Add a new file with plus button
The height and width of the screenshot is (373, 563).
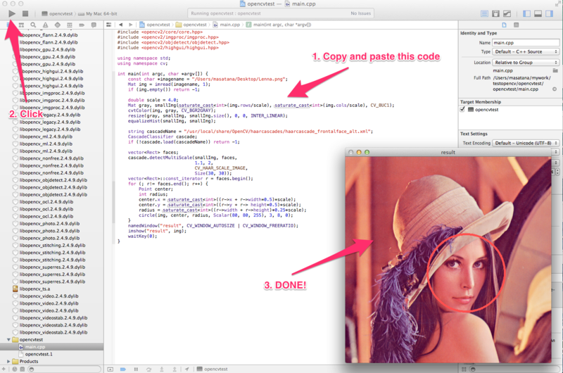pos(4,369)
